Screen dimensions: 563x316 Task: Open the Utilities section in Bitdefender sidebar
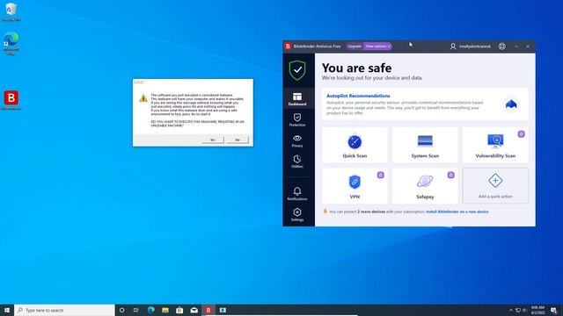point(297,162)
